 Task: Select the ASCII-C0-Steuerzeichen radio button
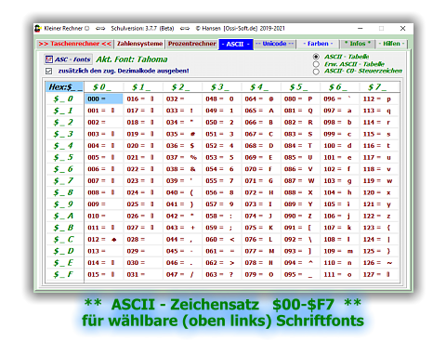(x=316, y=72)
